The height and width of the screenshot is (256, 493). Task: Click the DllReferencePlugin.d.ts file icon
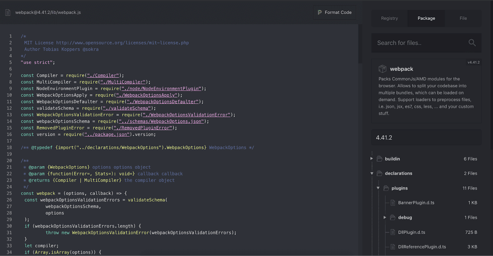[393, 247]
